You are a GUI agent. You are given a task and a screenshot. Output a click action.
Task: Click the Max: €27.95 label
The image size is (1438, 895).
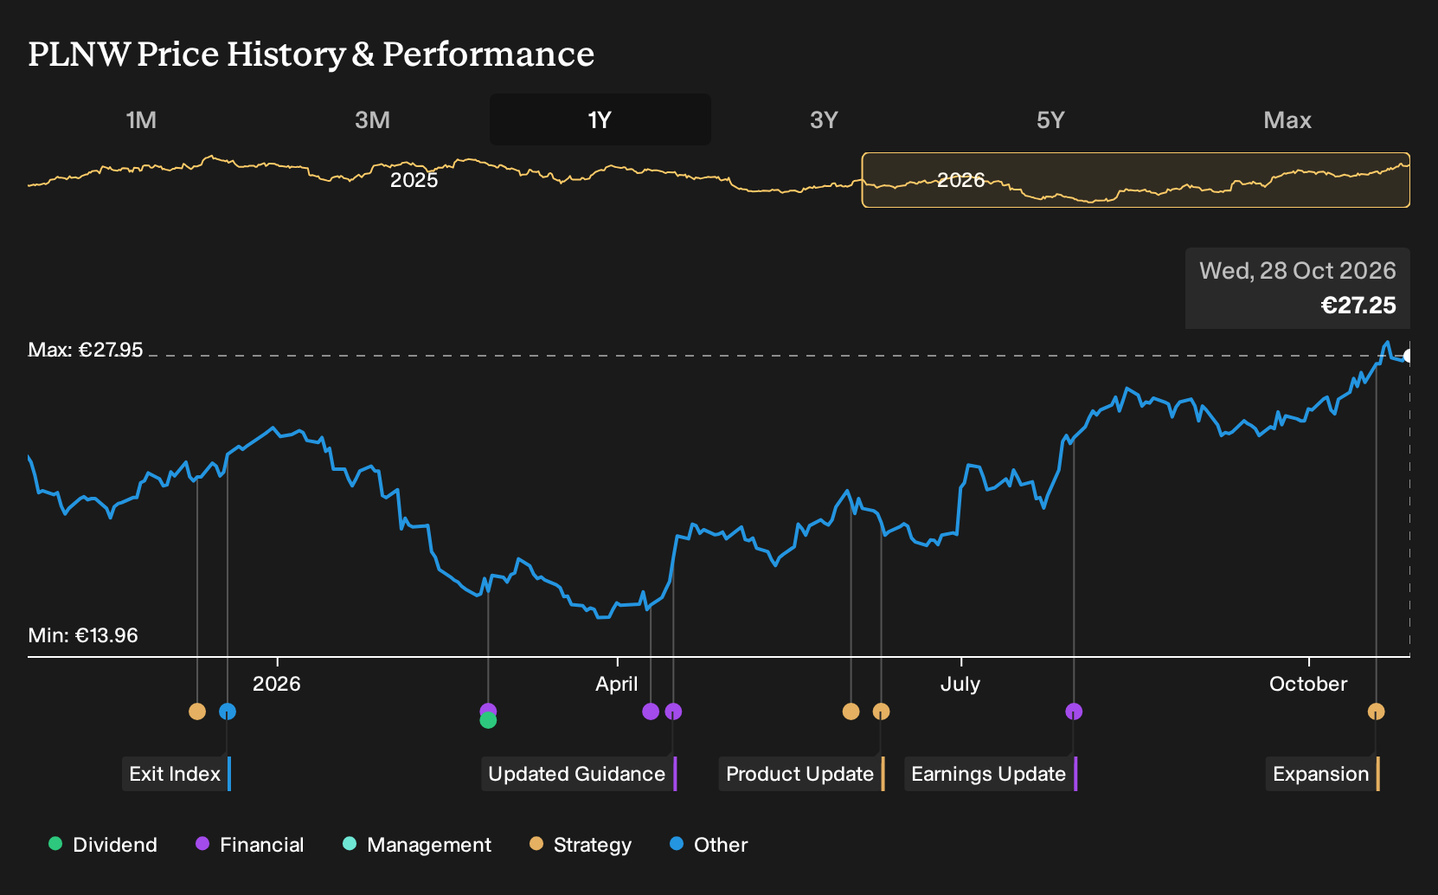click(x=86, y=350)
